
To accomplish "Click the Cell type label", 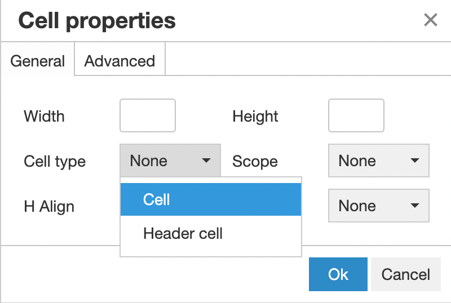I will [55, 162].
